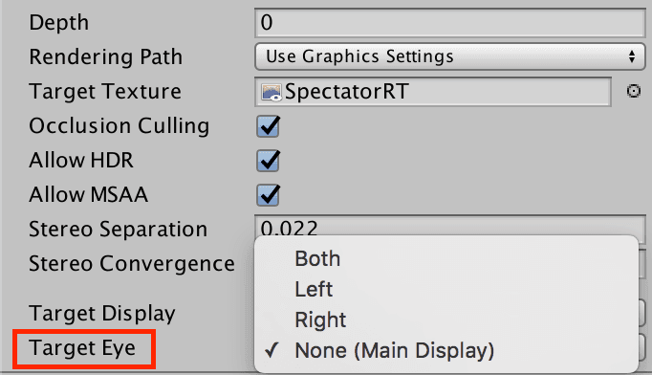Open the Rendering Path dropdown

tap(450, 56)
